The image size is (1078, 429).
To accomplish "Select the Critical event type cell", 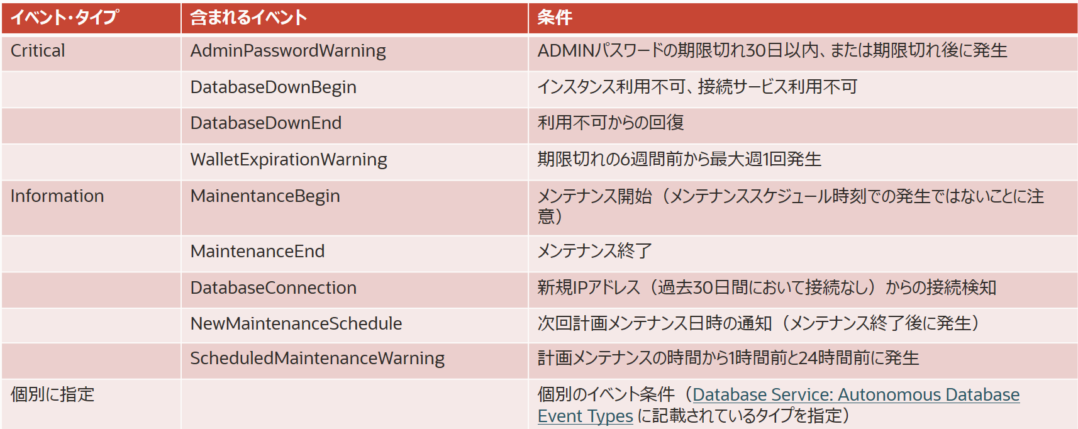I will point(38,51).
